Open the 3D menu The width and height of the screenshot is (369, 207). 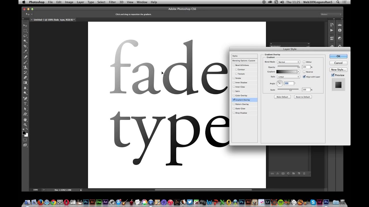(x=121, y=2)
